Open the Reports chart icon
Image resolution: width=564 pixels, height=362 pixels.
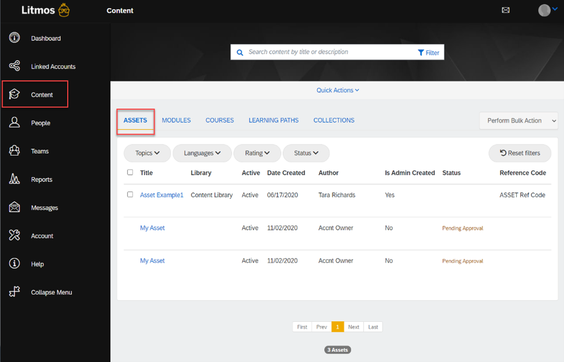click(14, 178)
